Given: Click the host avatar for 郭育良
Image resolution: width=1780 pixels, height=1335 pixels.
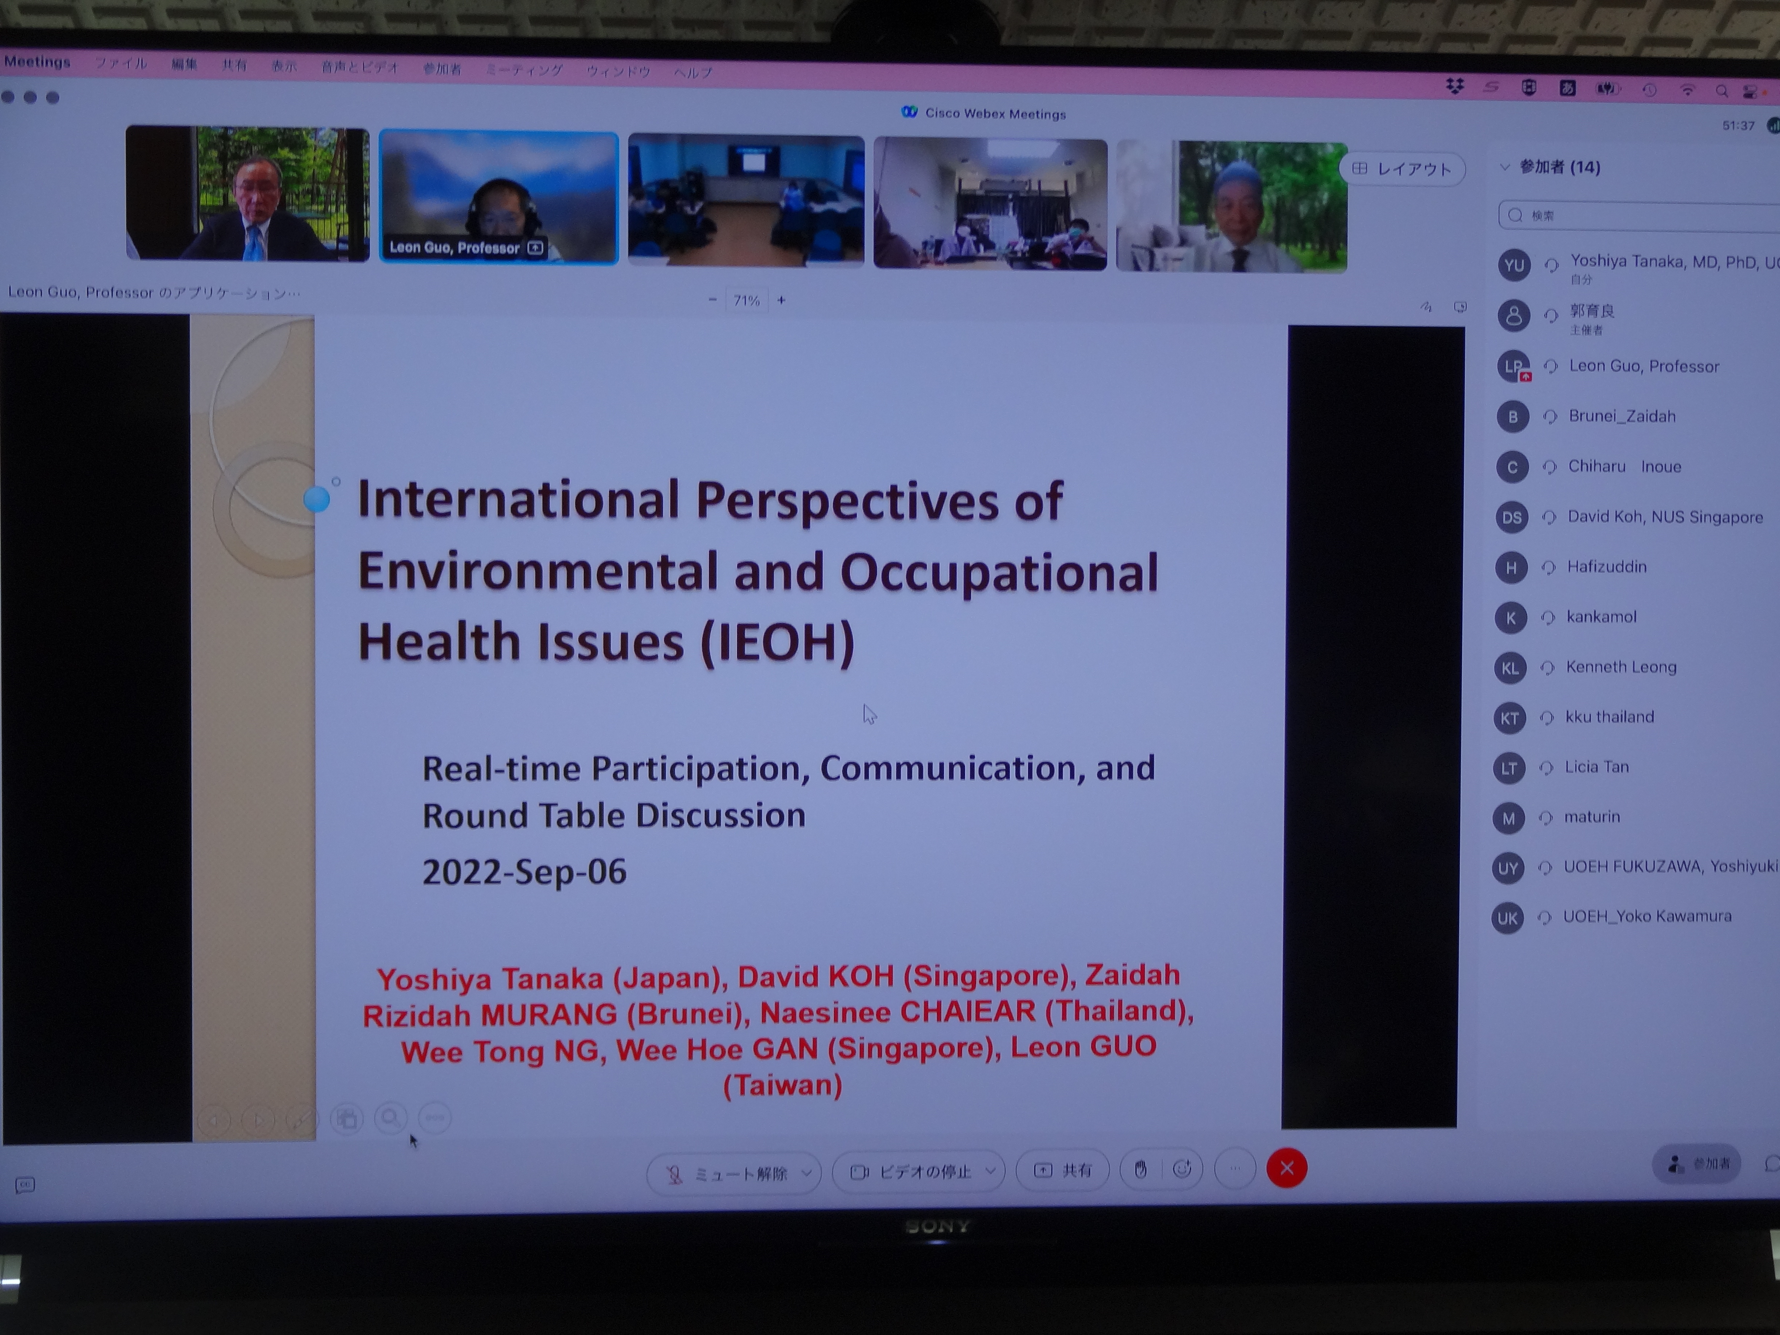Looking at the screenshot, I should click(1513, 316).
